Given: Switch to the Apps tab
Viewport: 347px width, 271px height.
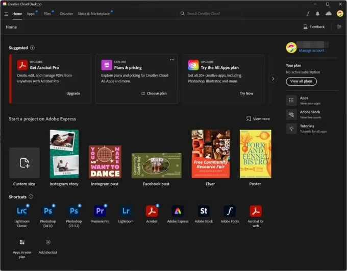Looking at the screenshot, I should pos(31,14).
